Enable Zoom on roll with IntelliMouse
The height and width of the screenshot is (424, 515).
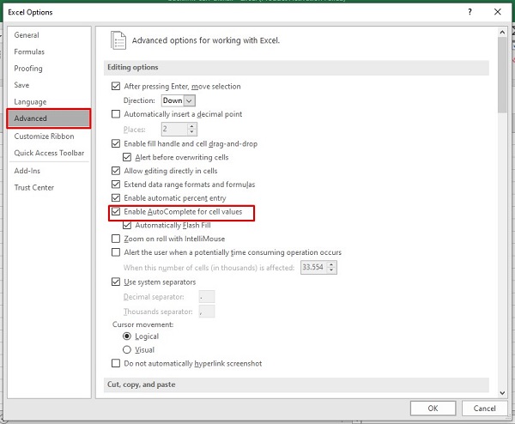pos(117,239)
